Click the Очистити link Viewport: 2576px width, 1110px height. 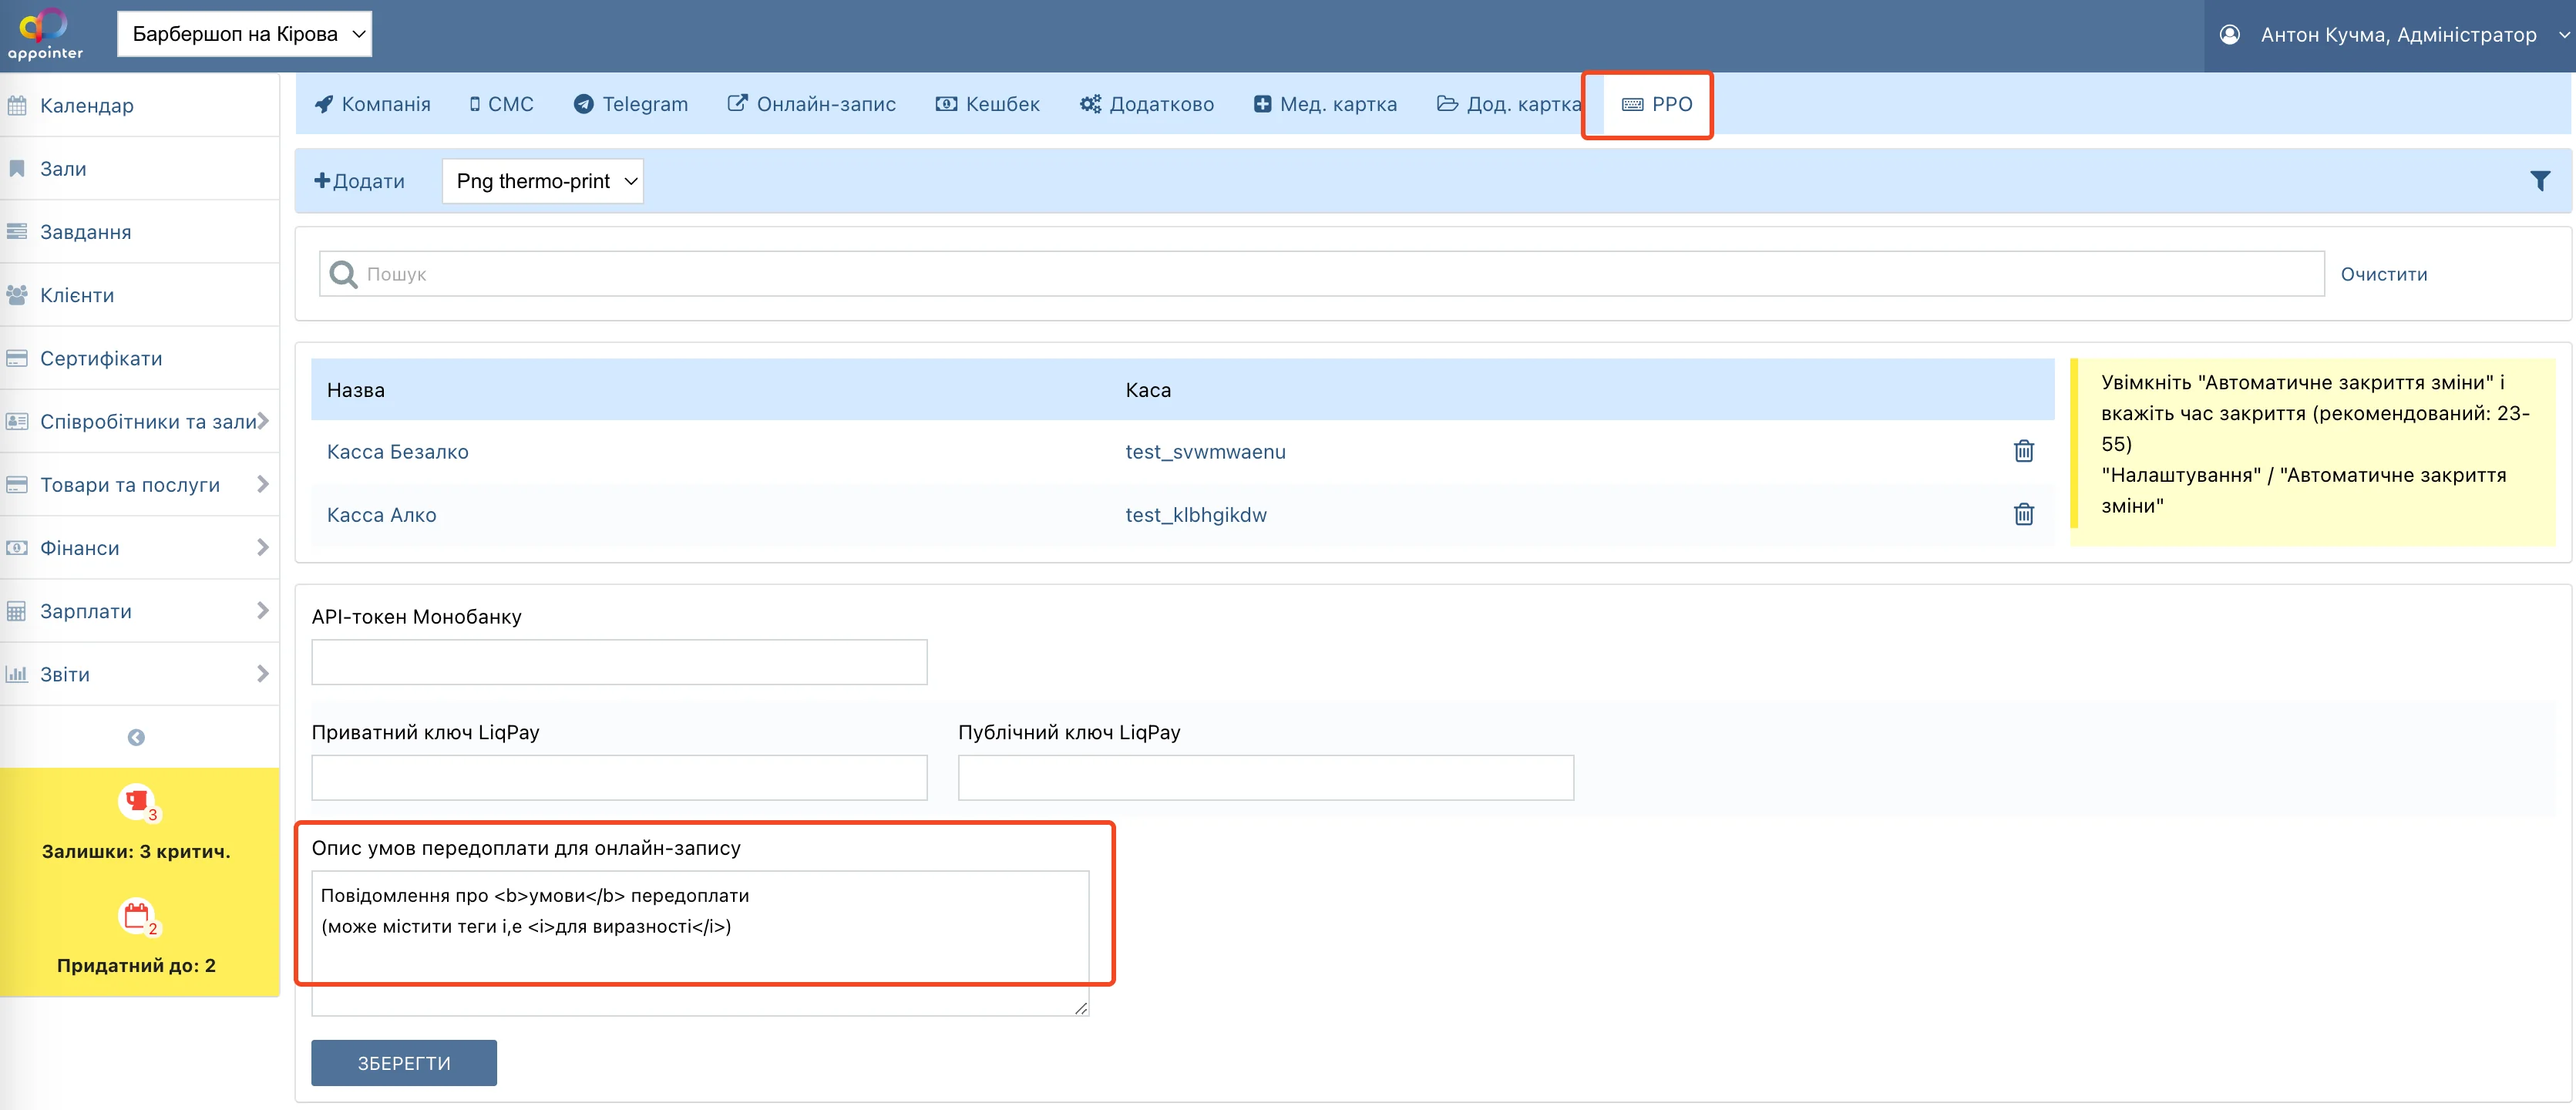click(x=2383, y=274)
